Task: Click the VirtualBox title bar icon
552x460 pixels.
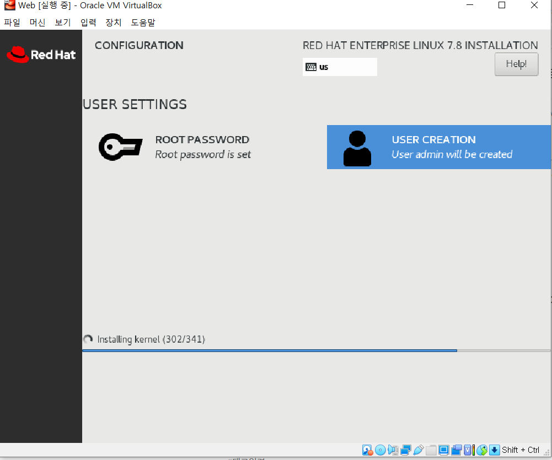Action: (x=9, y=6)
